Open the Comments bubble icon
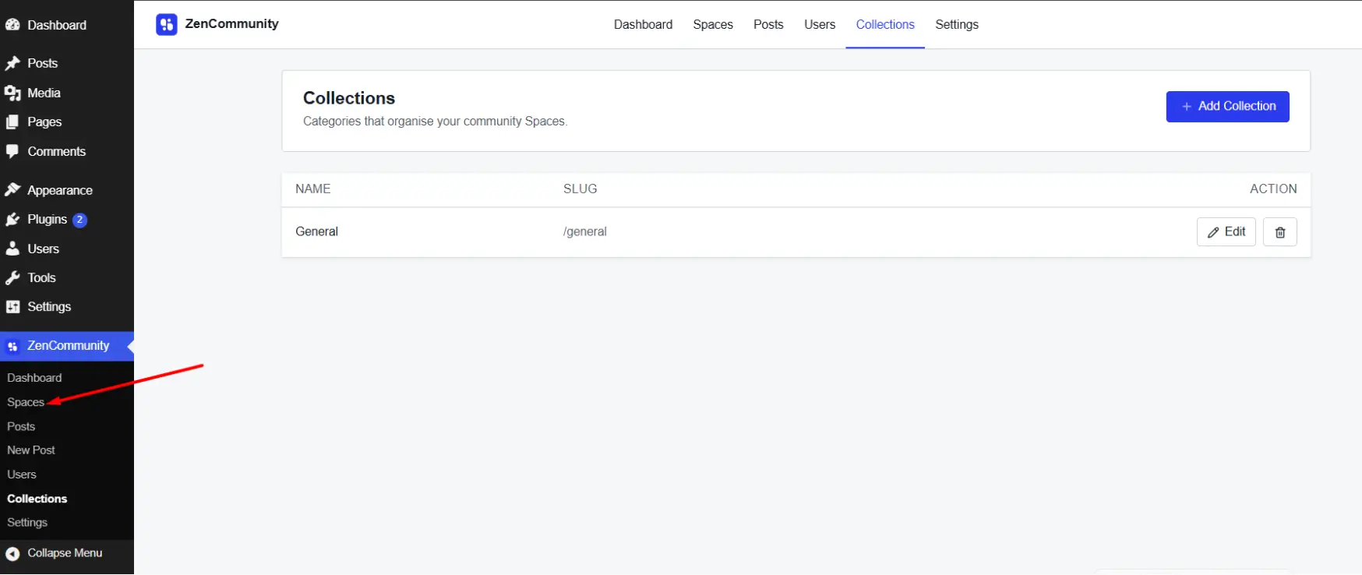Image resolution: width=1362 pixels, height=575 pixels. click(x=12, y=152)
